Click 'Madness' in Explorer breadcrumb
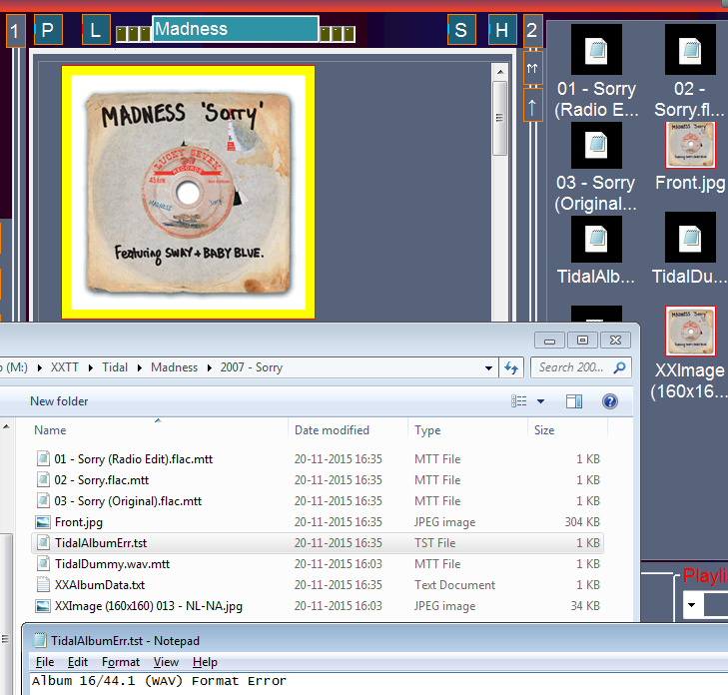The width and height of the screenshot is (728, 695). (x=174, y=367)
